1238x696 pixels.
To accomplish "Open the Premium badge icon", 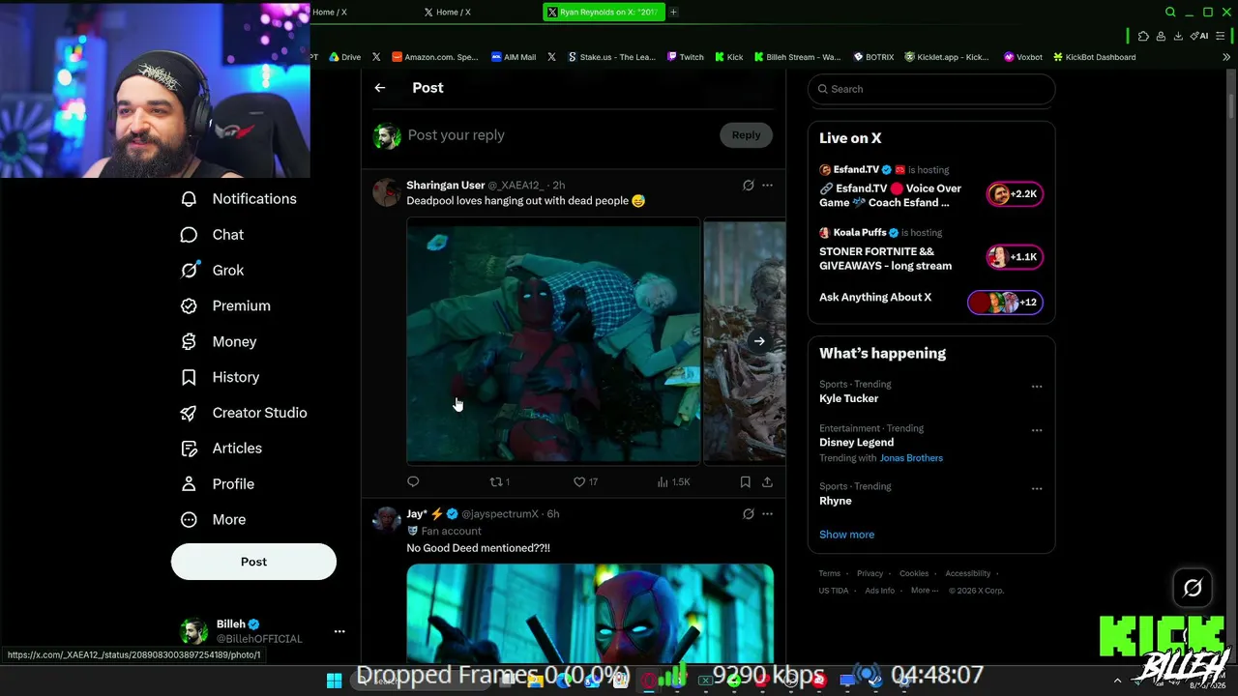I will (x=190, y=305).
